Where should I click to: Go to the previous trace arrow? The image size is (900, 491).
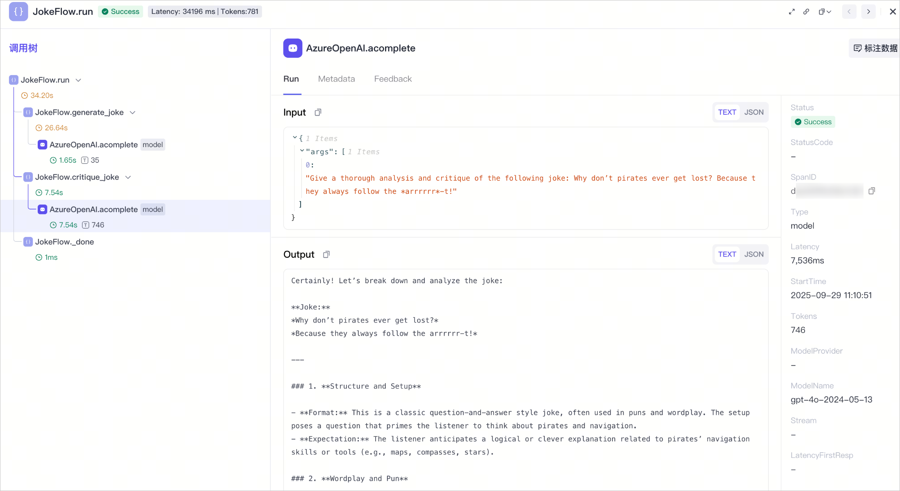pos(849,11)
